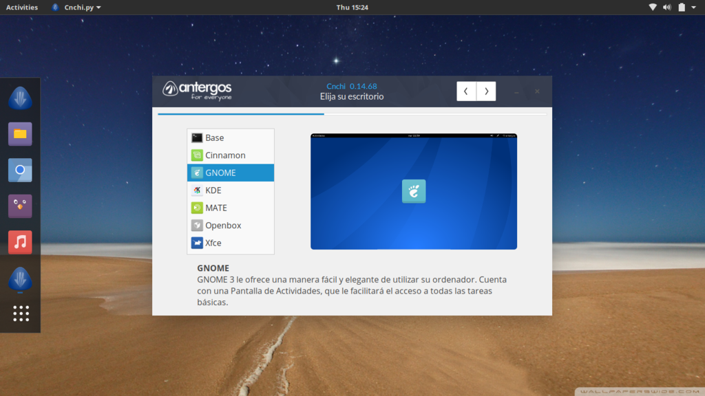Click the GNOME desktop preview thumbnail
Viewport: 705px width, 396px height.
click(x=414, y=191)
